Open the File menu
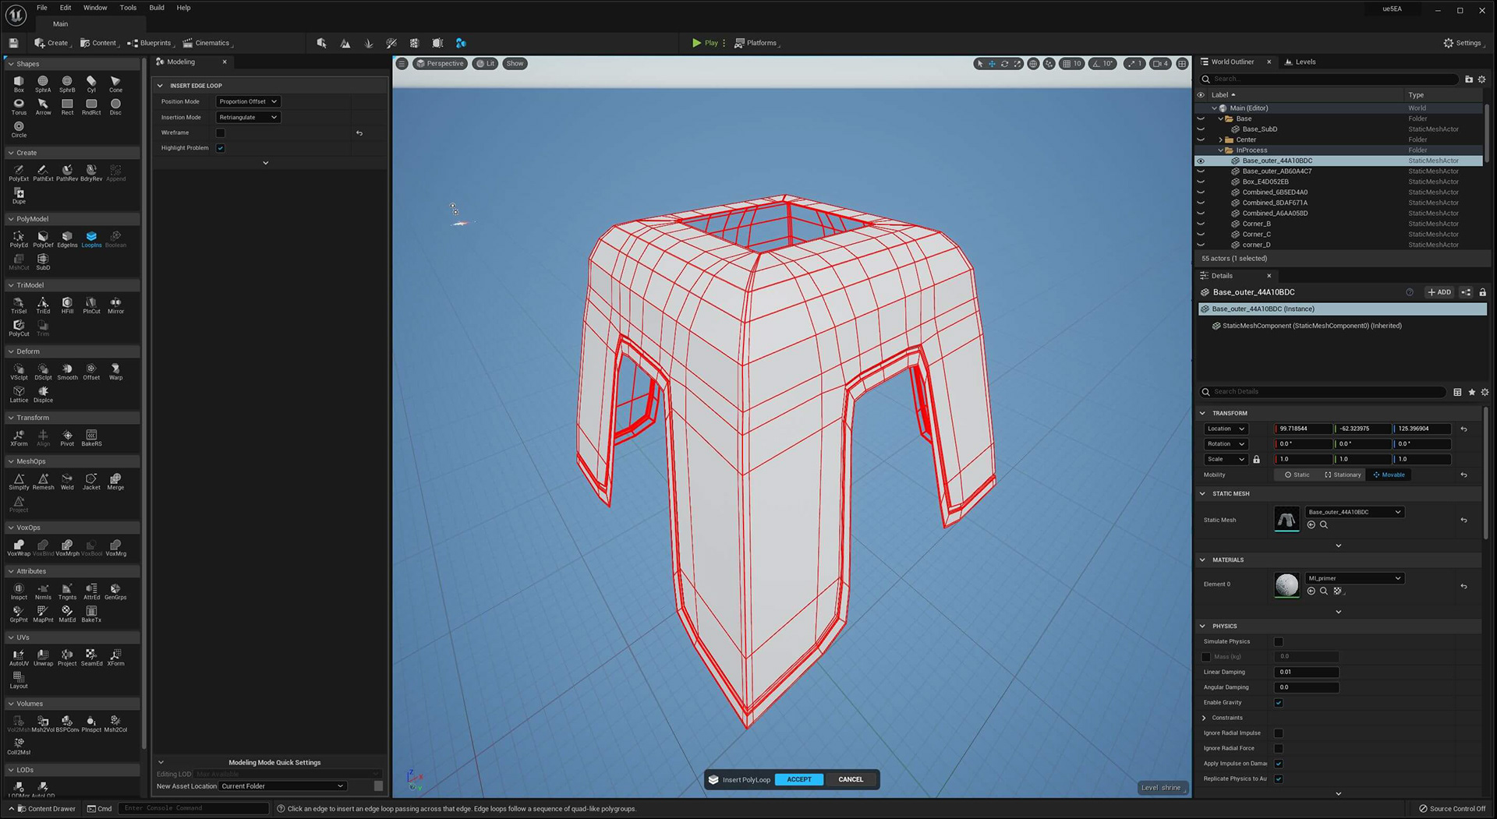Image resolution: width=1497 pixels, height=819 pixels. [42, 8]
